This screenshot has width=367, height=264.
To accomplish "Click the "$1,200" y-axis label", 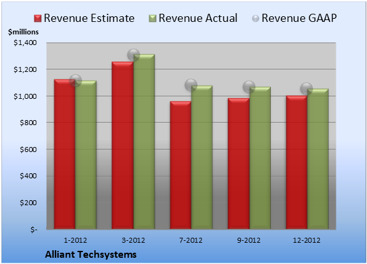I will pyautogui.click(x=25, y=69).
